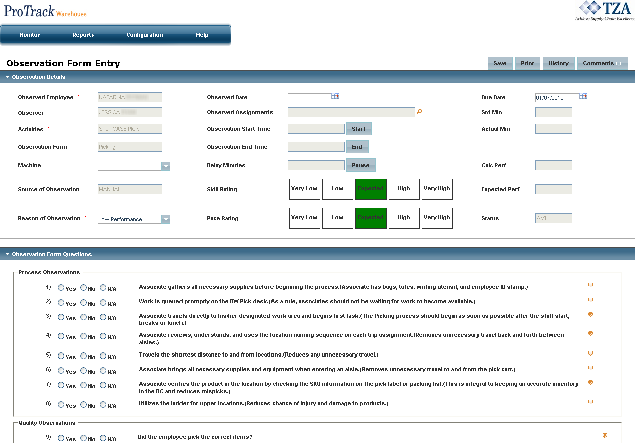This screenshot has width=635, height=443.
Task: Collapse the Observation Form Questions section
Action: tap(7, 254)
